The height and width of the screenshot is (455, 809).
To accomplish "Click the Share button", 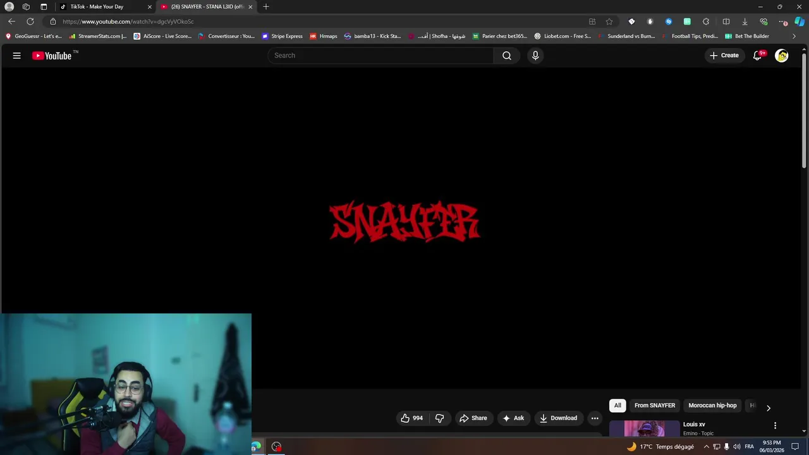I will [x=473, y=418].
